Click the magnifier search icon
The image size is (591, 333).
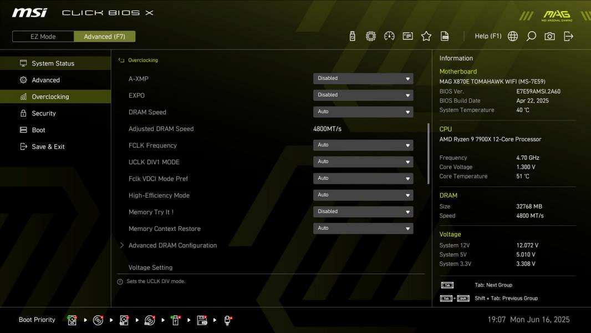[x=531, y=36]
